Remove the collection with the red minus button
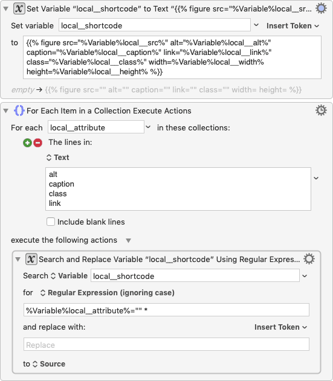333x381 pixels. point(37,142)
